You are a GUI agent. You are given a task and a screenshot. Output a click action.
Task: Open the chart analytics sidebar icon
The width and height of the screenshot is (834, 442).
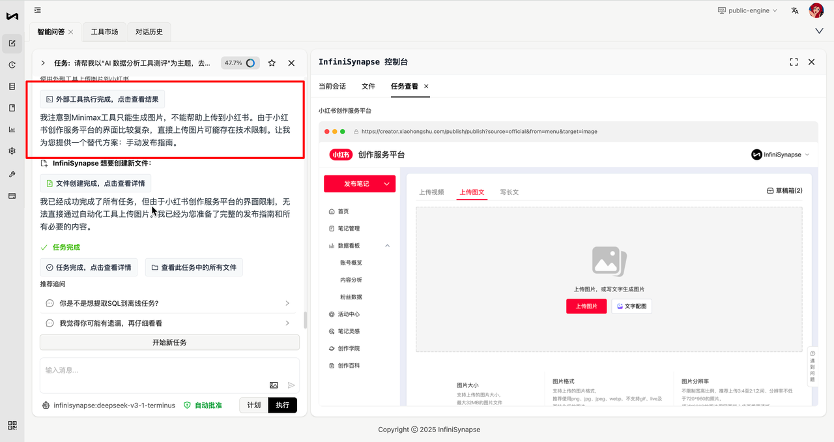12,129
